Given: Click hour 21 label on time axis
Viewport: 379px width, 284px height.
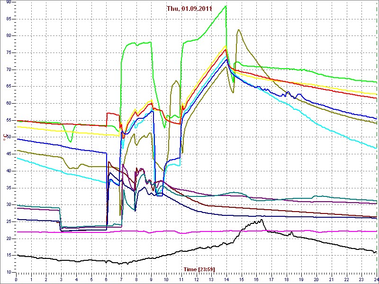Looking at the screenshot, I should coord(331,279).
